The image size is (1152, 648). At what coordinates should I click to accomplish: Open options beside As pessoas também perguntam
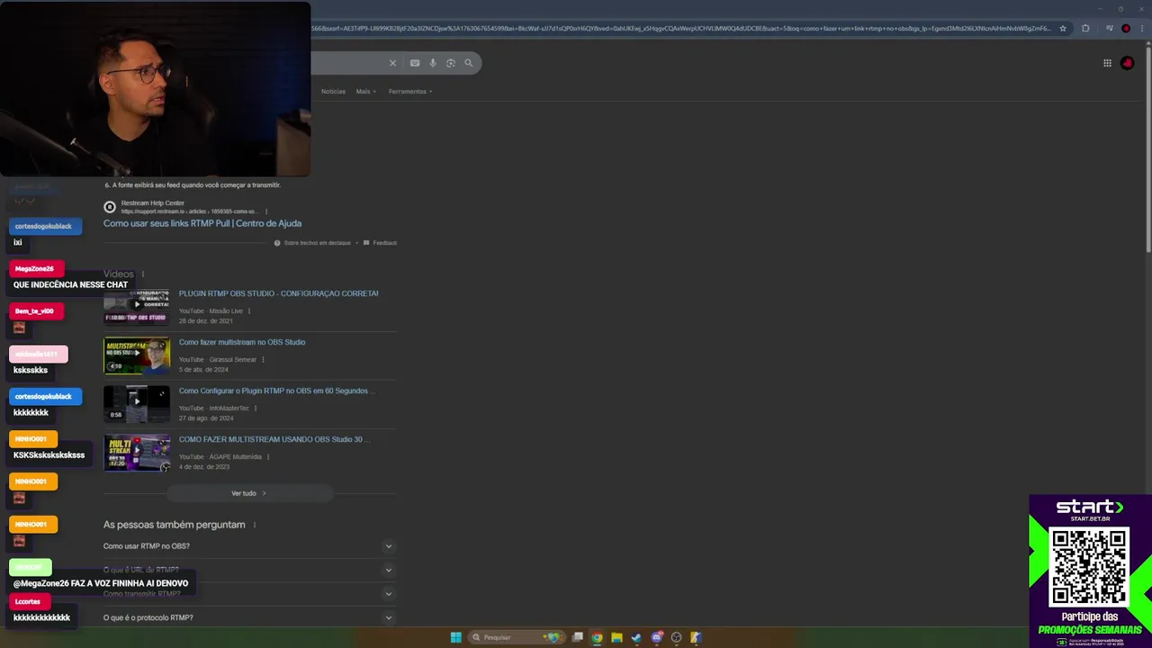pyautogui.click(x=255, y=525)
